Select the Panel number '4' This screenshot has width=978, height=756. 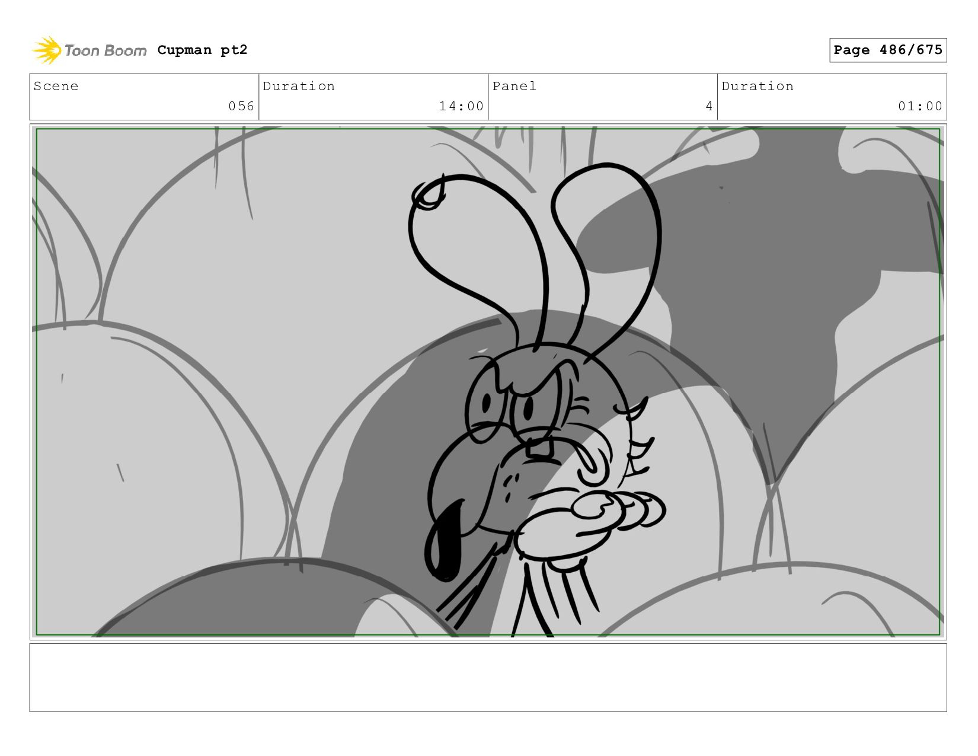click(x=709, y=106)
